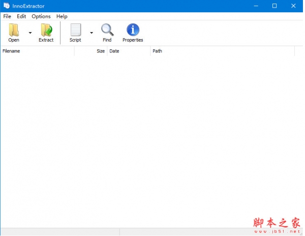Expand the Script button dropdown arrow
The height and width of the screenshot is (236, 305).
(x=91, y=33)
